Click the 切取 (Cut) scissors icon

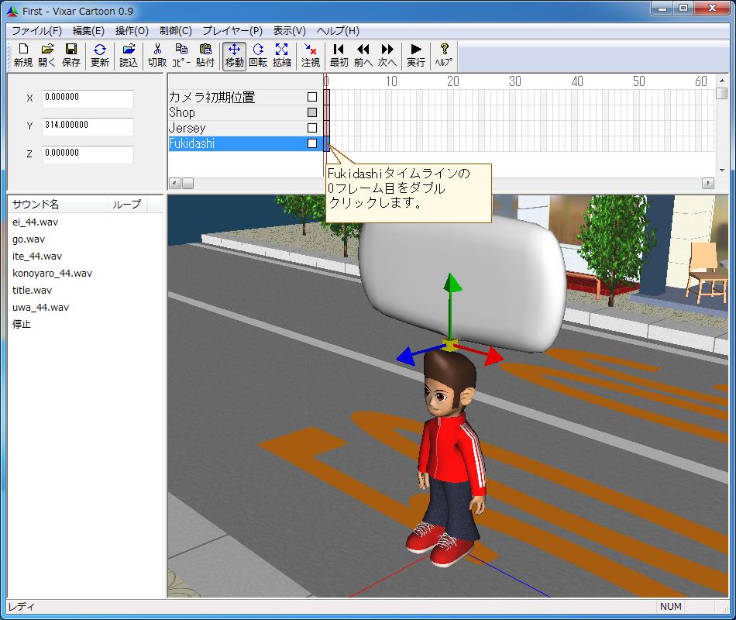pyautogui.click(x=157, y=55)
